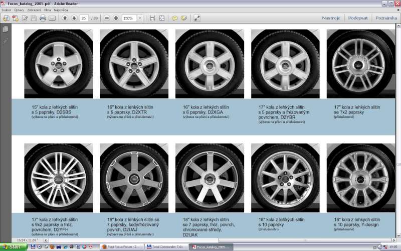401x251 pixels.
Task: Go to previous page with up arrow
Action: tap(65, 18)
